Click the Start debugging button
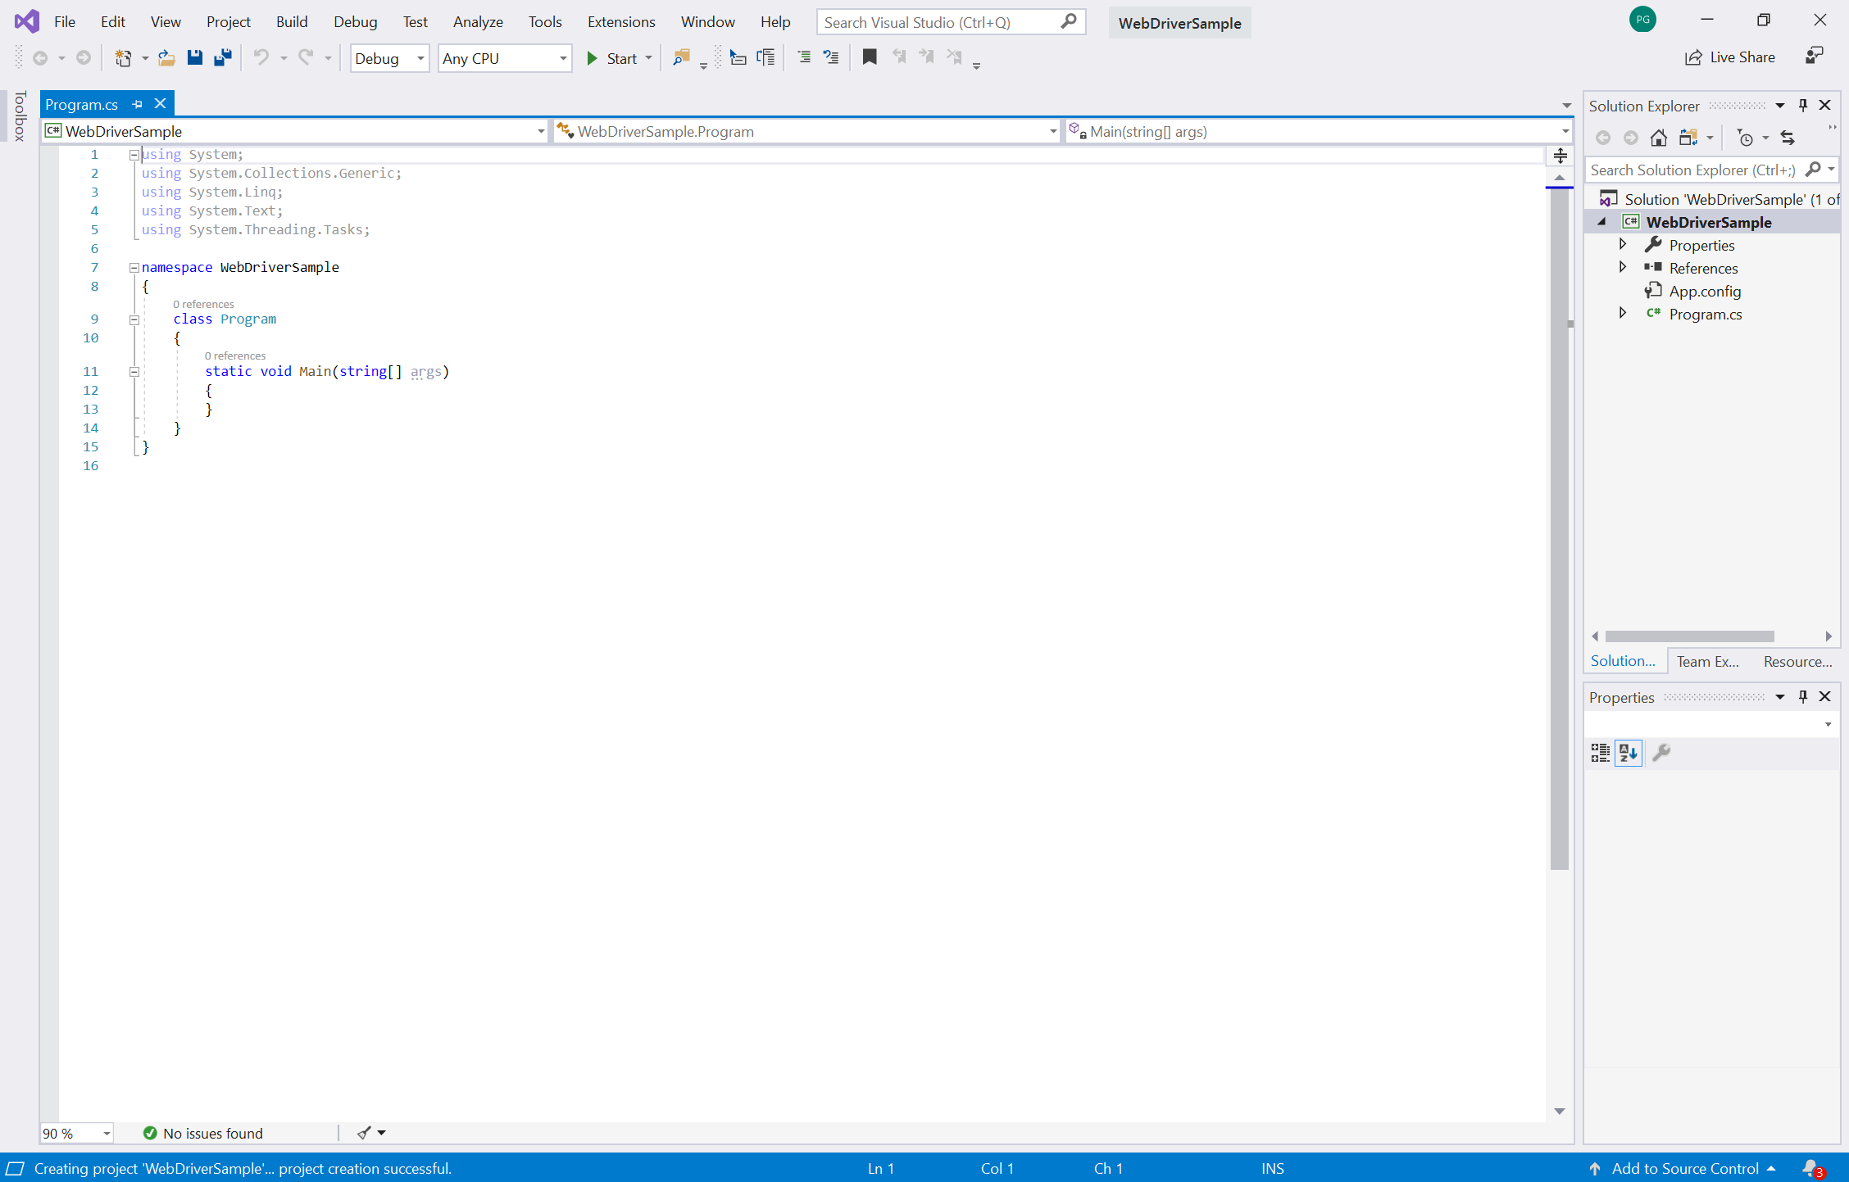The height and width of the screenshot is (1182, 1849). (x=613, y=57)
